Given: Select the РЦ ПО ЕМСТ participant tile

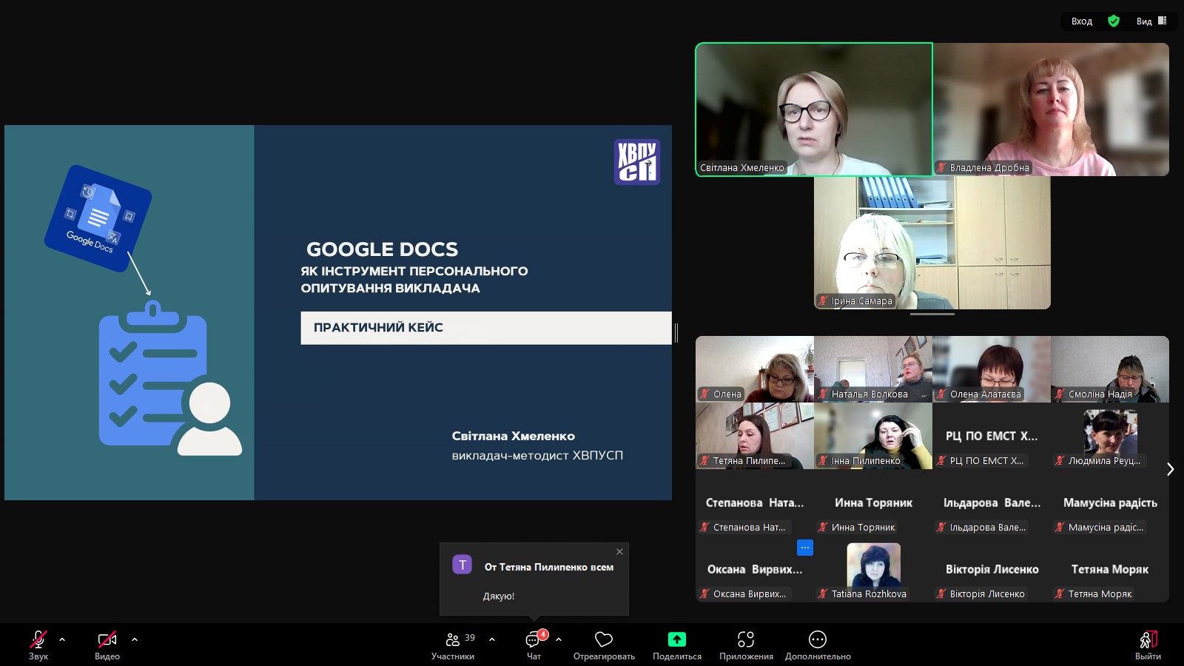Looking at the screenshot, I should tap(992, 436).
